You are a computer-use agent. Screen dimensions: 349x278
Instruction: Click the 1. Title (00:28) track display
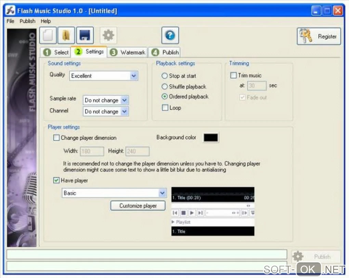[186, 198]
